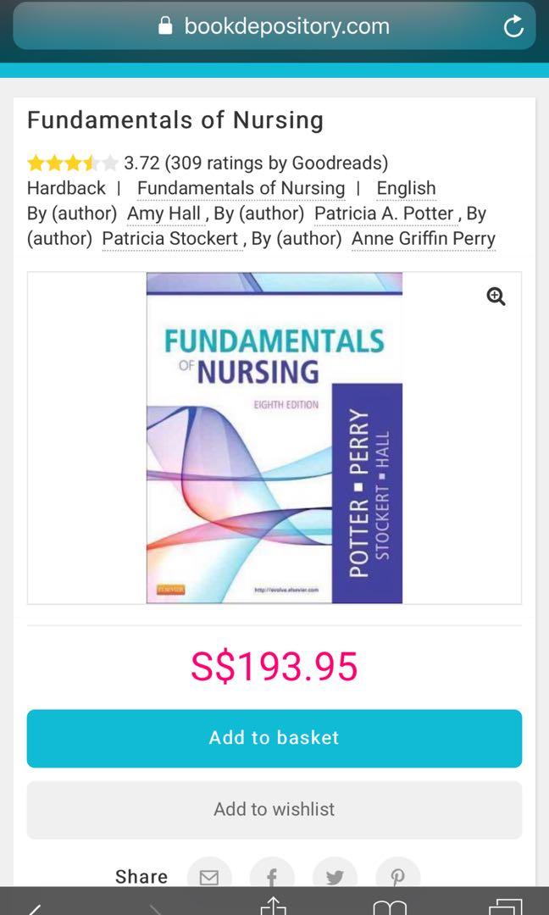The width and height of the screenshot is (549, 915).
Task: Add the book to wishlist
Action: coord(274,809)
